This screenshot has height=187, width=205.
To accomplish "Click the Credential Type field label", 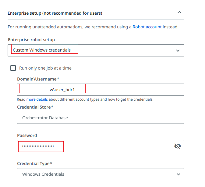I will (x=34, y=164).
